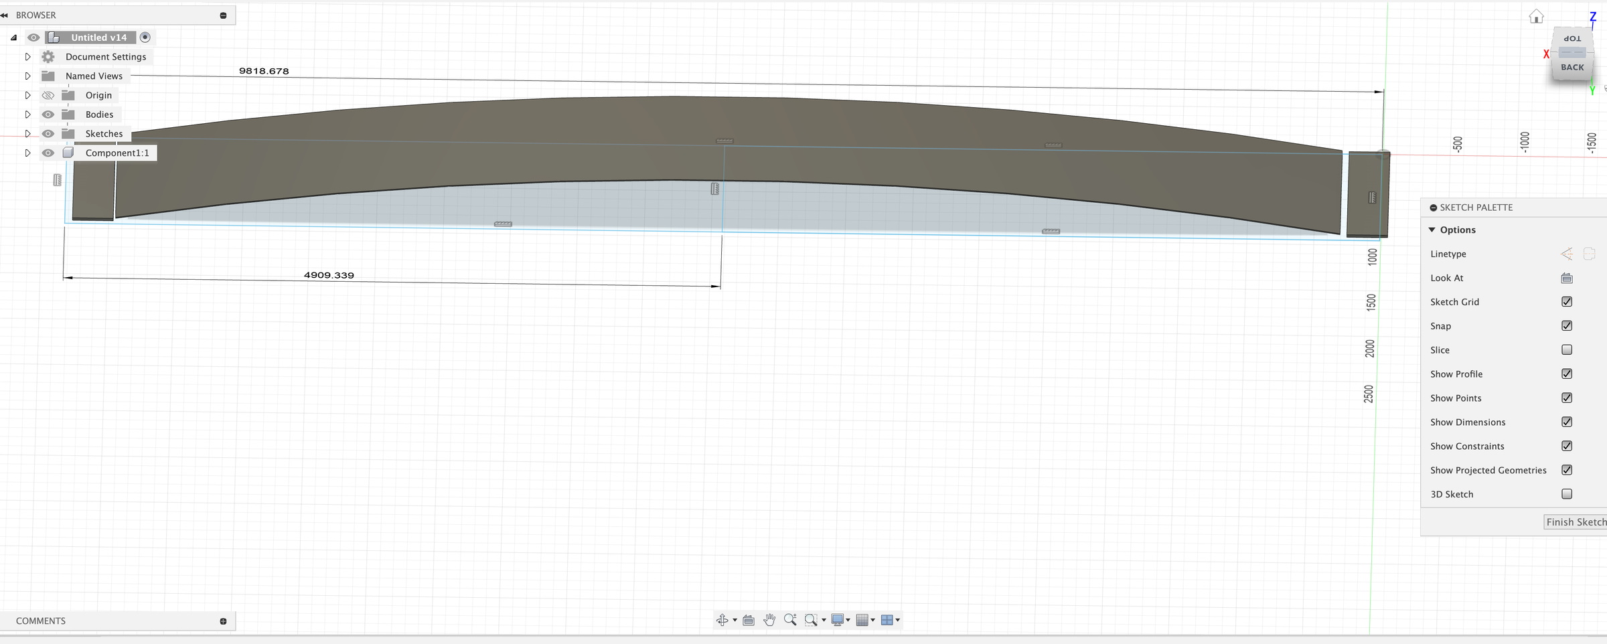Image resolution: width=1607 pixels, height=644 pixels.
Task: Activate the Orbit tool
Action: 722,620
